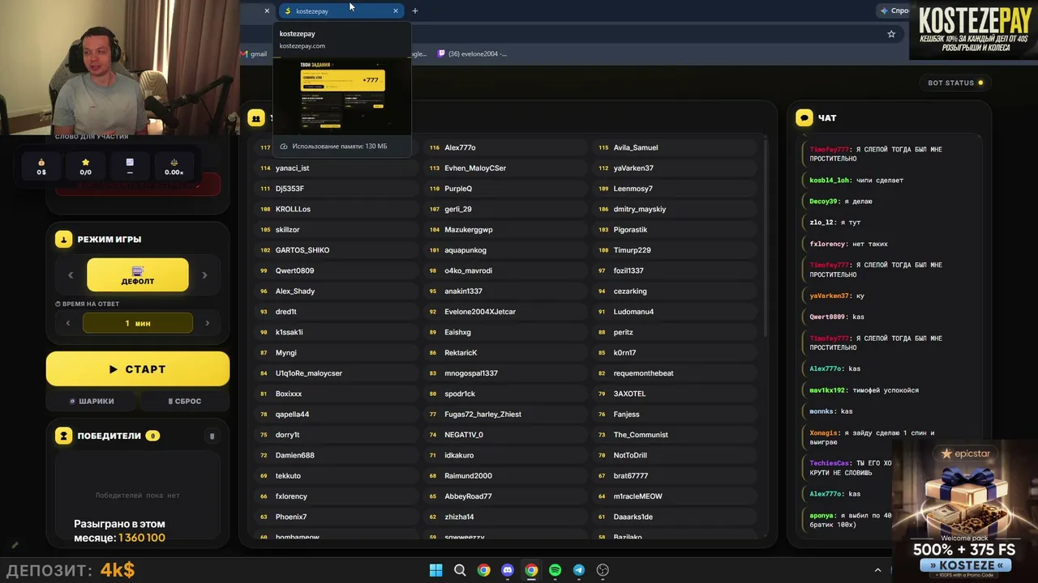Decrease answer time
Viewport: 1038px width, 583px height.
click(68, 323)
